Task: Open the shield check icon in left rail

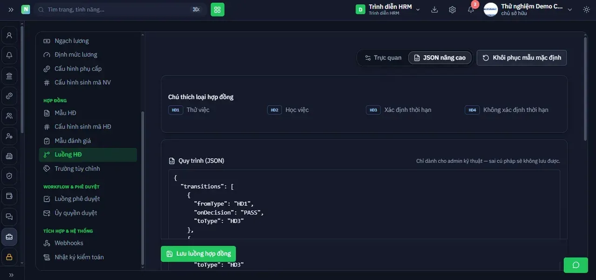Action: [x=9, y=176]
